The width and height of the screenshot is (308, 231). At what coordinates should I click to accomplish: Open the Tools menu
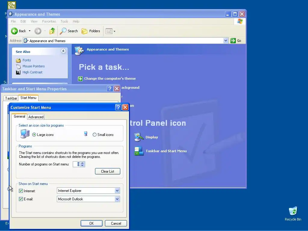click(64, 21)
